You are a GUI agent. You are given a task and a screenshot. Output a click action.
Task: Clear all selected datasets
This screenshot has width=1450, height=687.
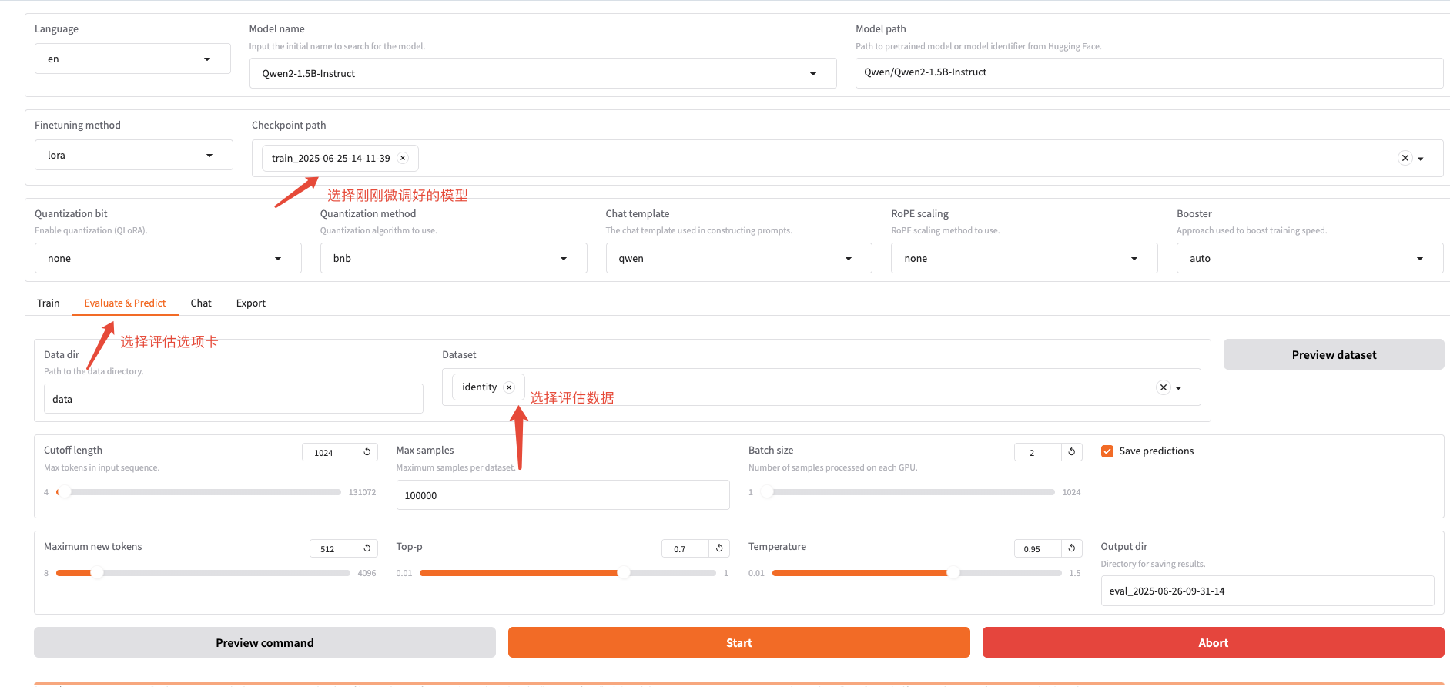click(x=1163, y=387)
